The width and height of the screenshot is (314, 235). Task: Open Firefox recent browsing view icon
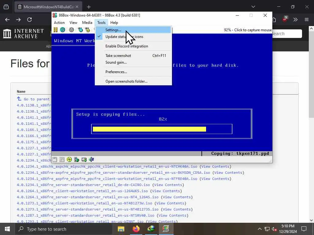click(x=6, y=7)
